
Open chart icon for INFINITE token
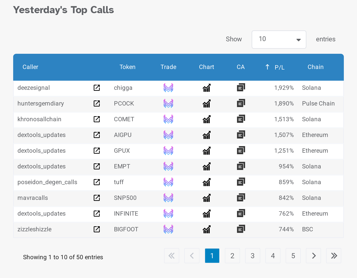(207, 214)
